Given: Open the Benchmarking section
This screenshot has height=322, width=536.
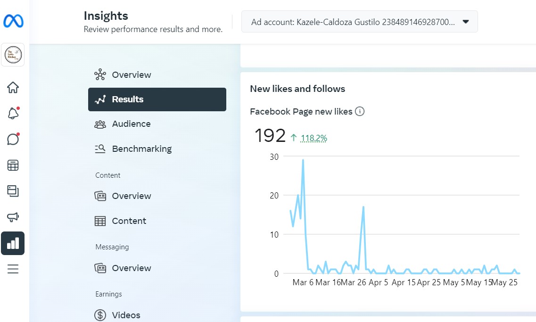Looking at the screenshot, I should click(141, 149).
